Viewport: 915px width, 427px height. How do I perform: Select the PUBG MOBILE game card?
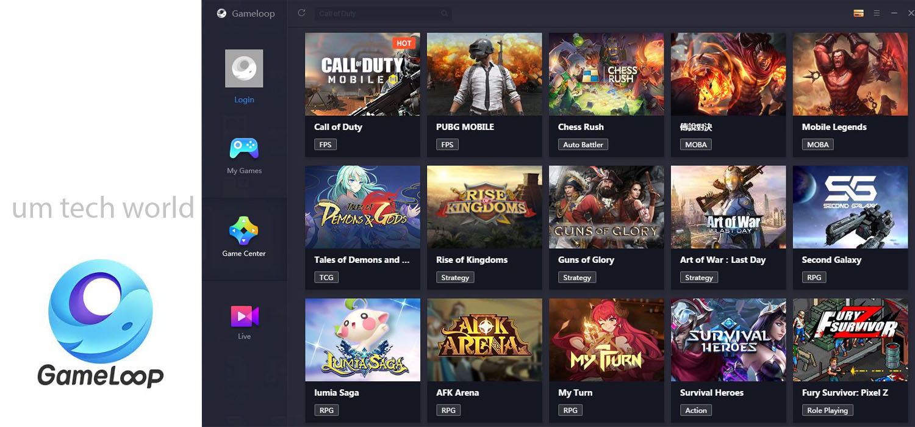point(484,95)
